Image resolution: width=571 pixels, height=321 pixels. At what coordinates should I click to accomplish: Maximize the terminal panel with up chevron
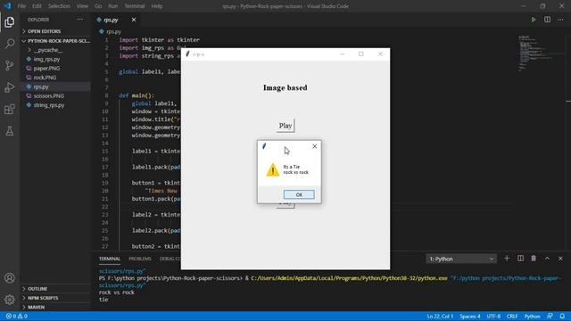pyautogui.click(x=547, y=259)
